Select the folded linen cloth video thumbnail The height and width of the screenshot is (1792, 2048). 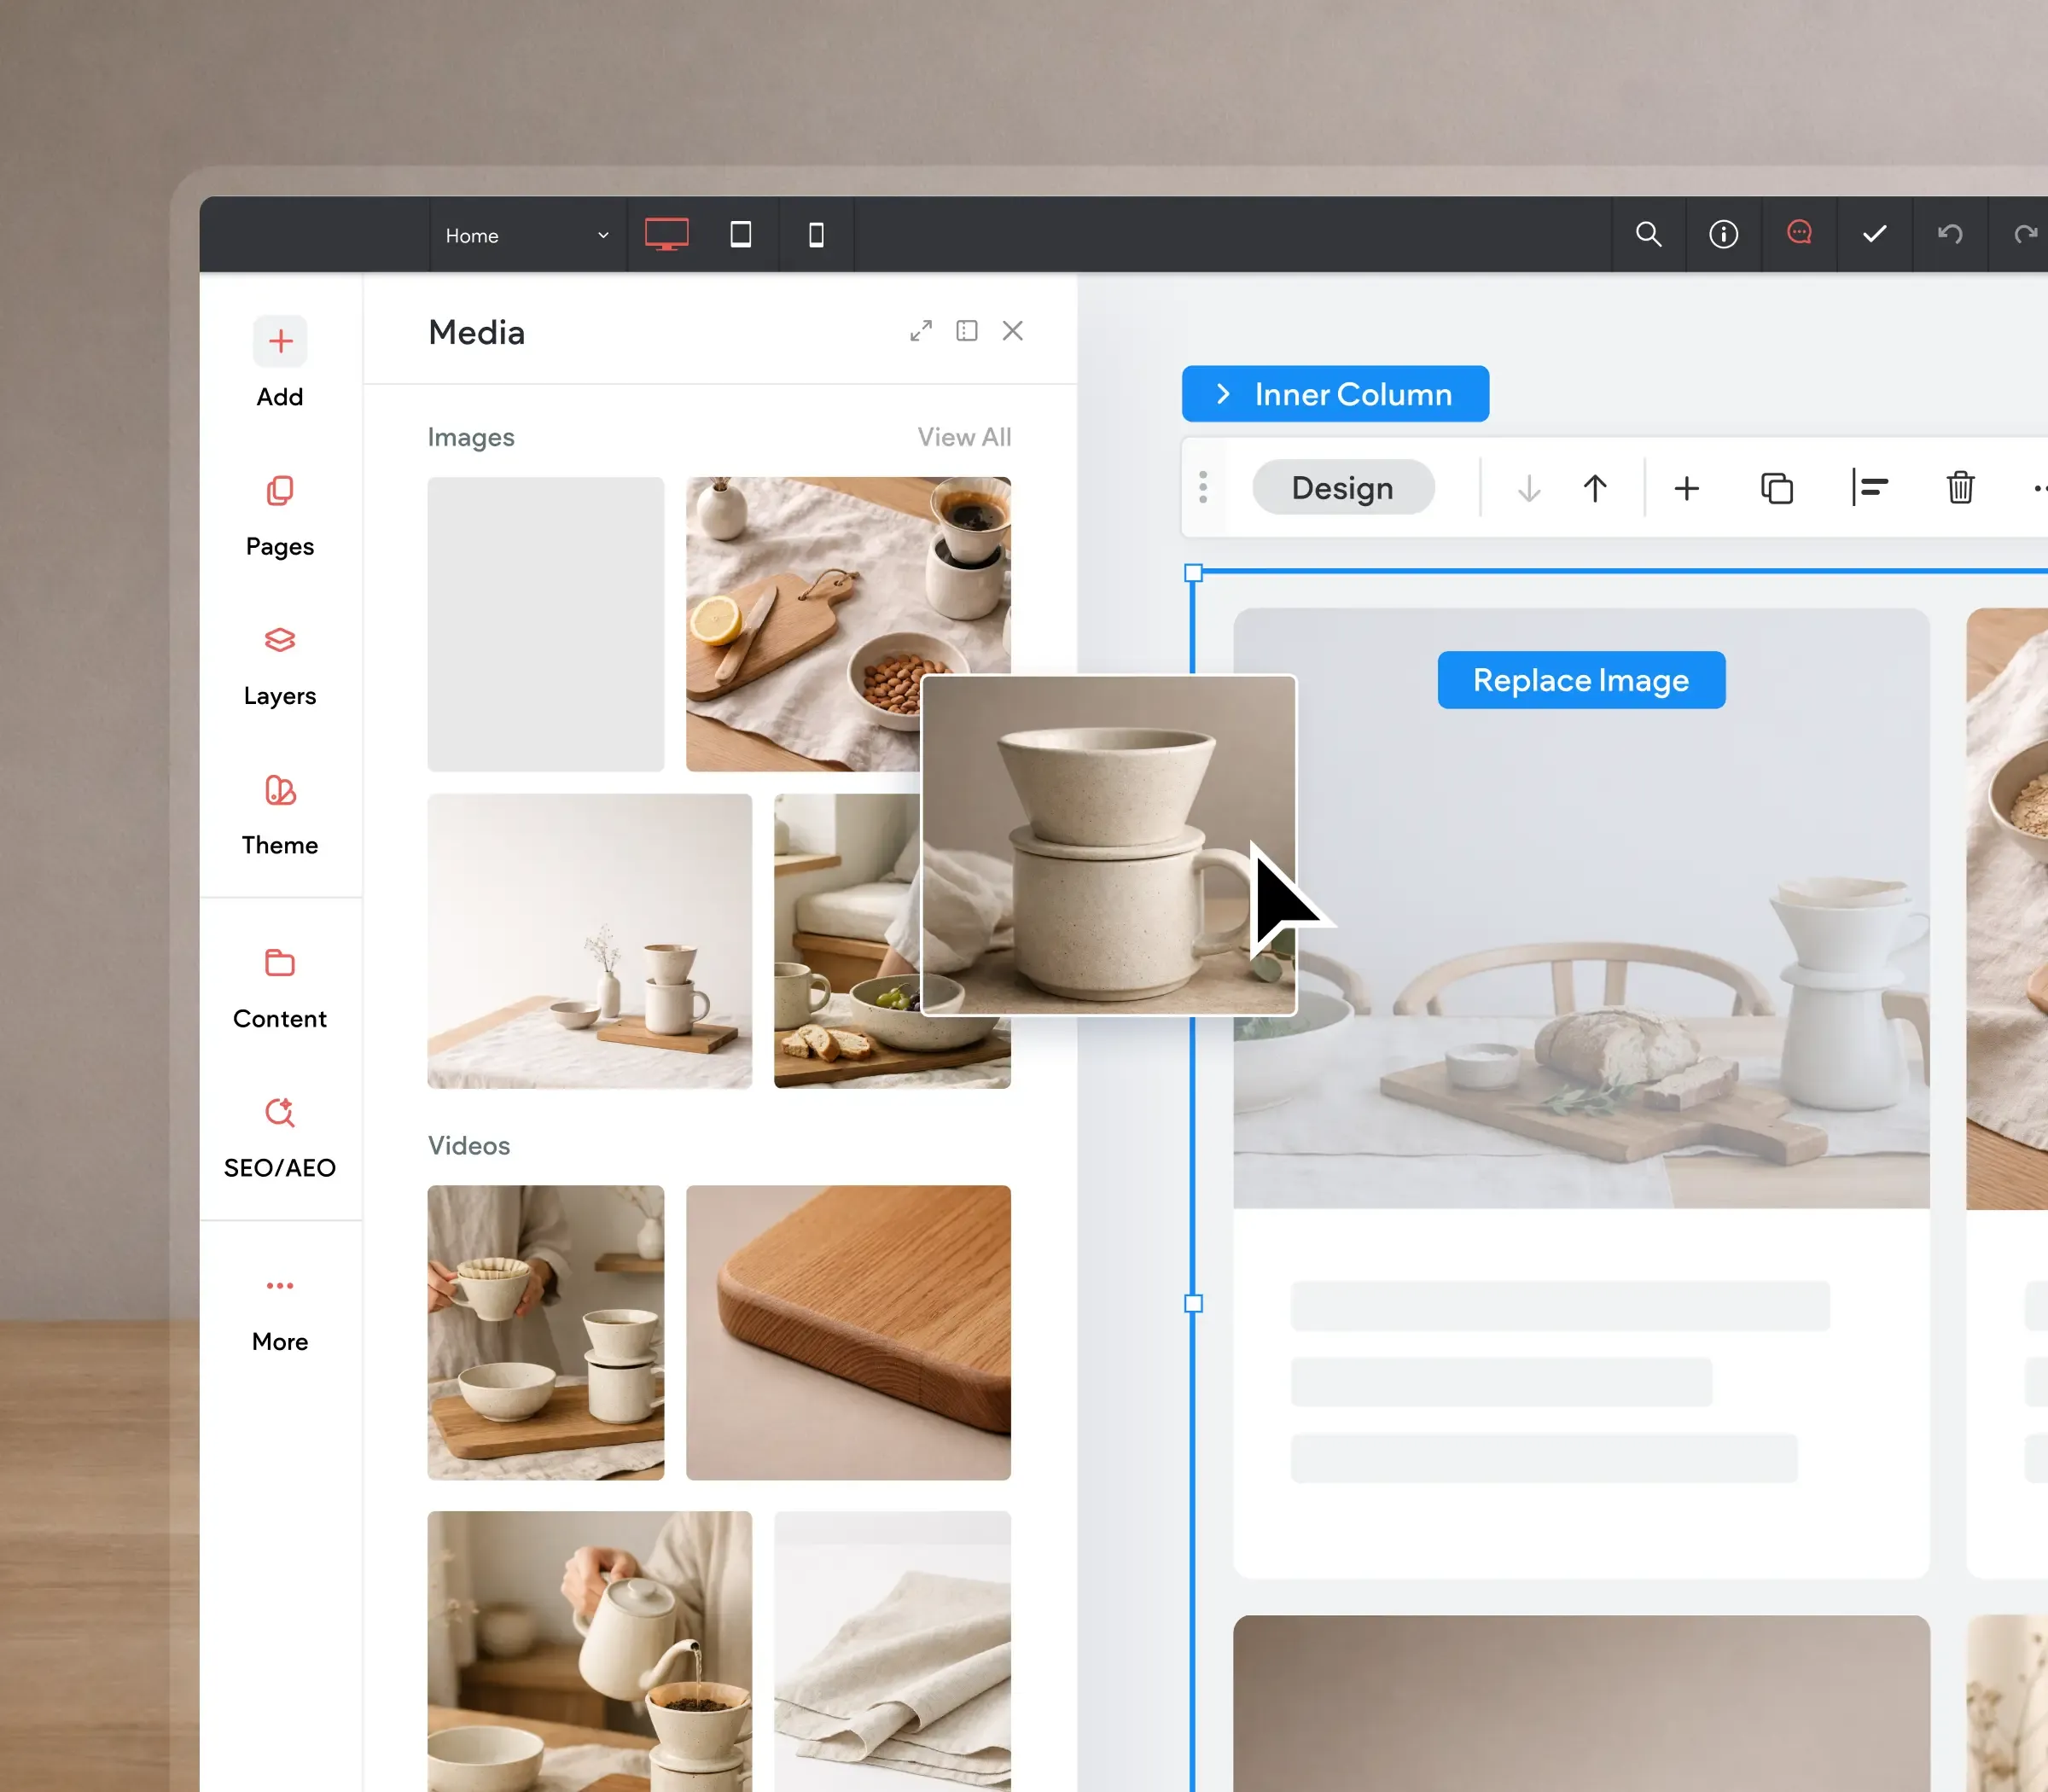click(x=892, y=1651)
